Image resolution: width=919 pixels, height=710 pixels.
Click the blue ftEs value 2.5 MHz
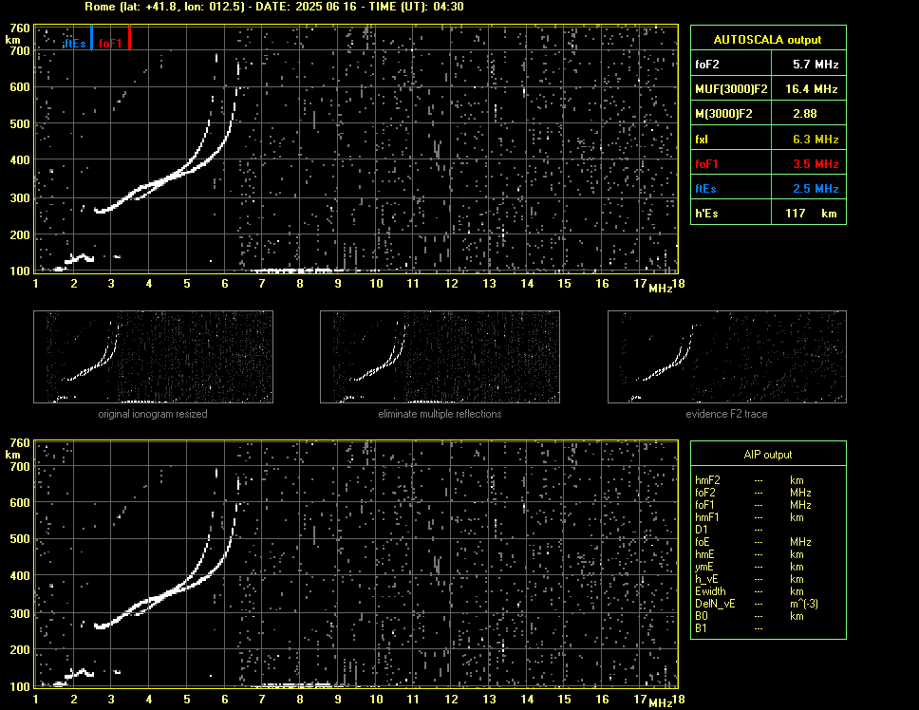click(x=816, y=189)
